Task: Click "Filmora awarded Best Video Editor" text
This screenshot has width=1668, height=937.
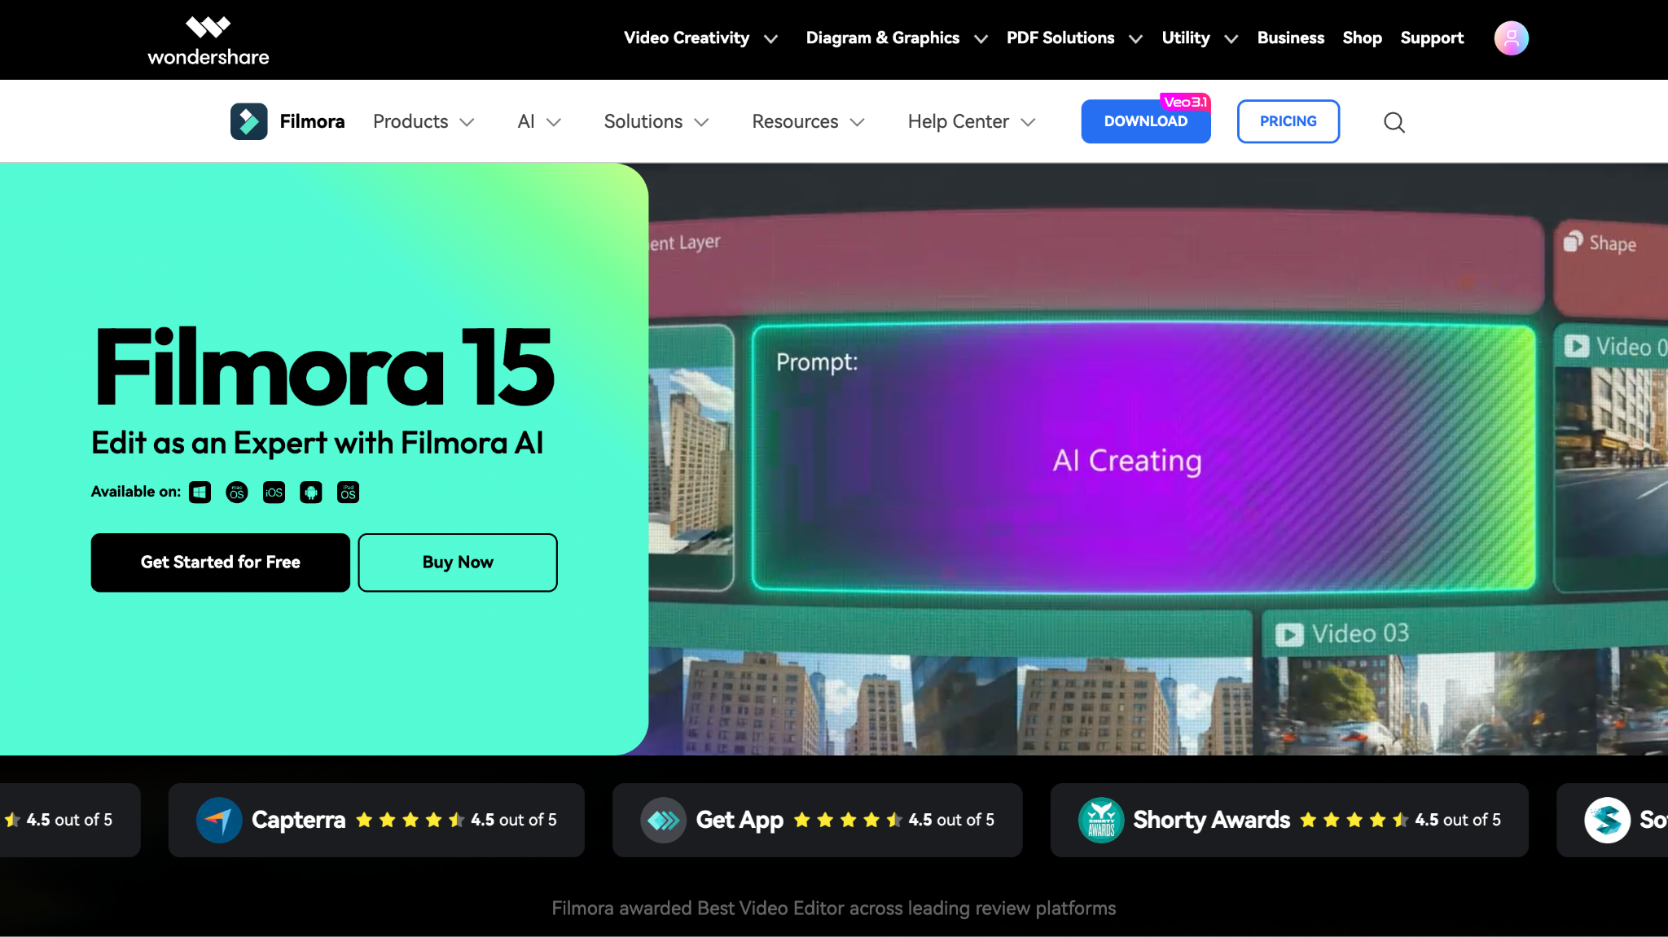Action: [x=834, y=909]
